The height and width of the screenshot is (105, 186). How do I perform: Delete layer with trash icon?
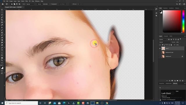click(x=183, y=81)
